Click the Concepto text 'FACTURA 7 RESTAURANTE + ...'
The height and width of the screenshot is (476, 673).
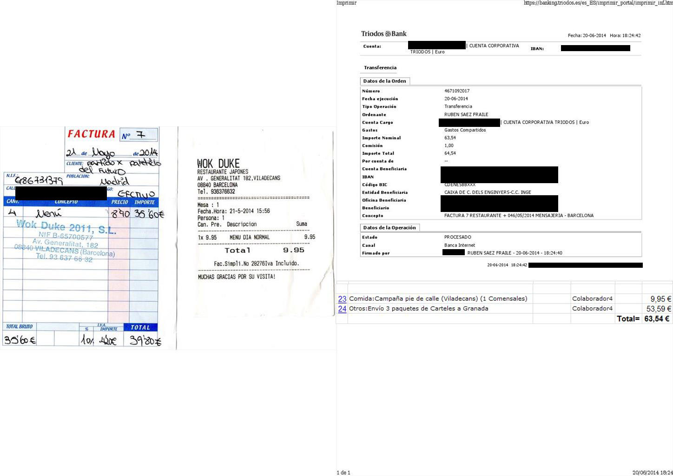[519, 216]
